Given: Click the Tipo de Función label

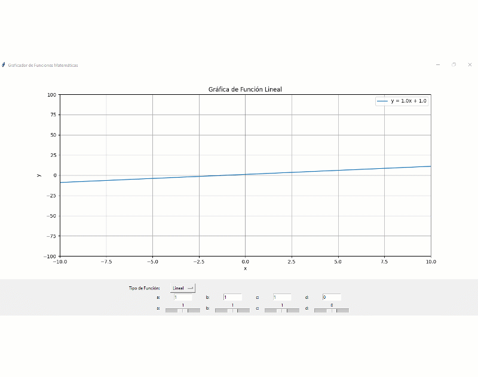Looking at the screenshot, I should point(144,288).
